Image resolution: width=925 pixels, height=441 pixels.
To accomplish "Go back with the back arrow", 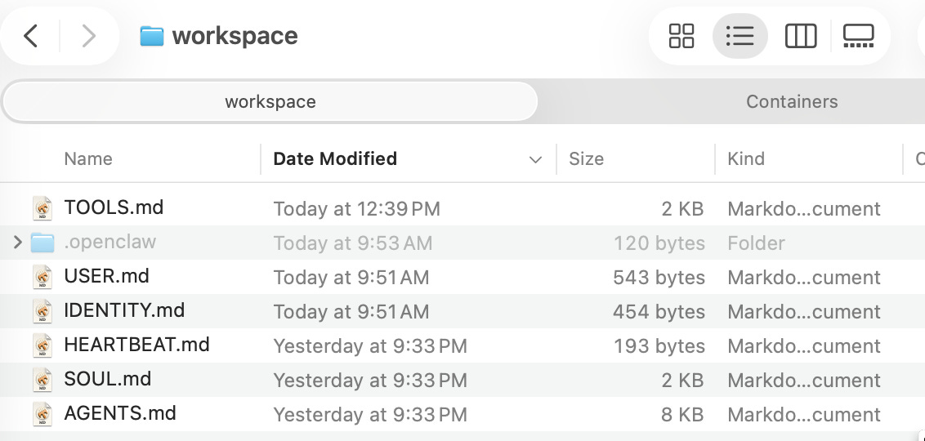I will pos(31,36).
